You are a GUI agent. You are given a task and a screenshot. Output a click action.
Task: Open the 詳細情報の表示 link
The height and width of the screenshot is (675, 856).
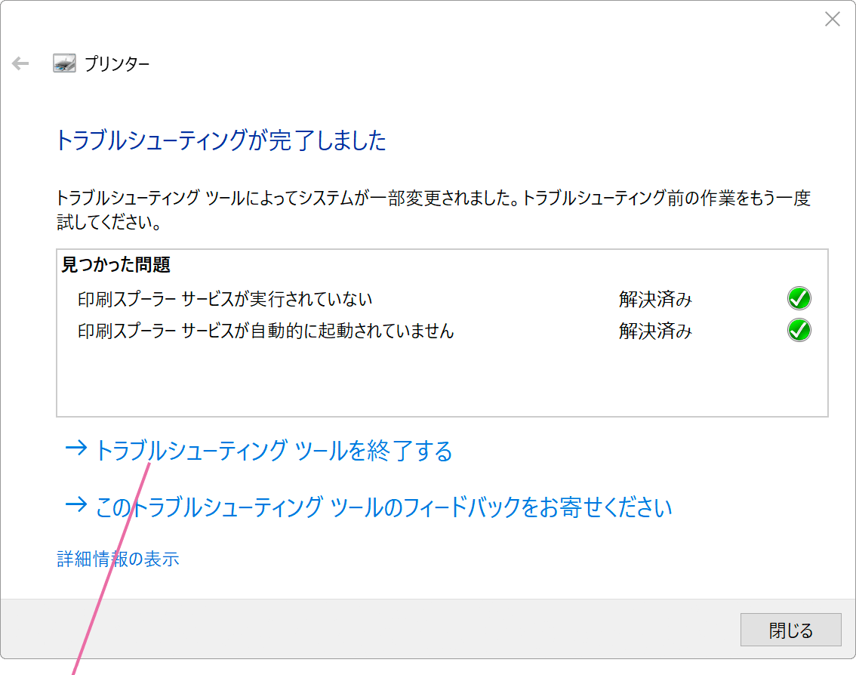click(x=119, y=559)
